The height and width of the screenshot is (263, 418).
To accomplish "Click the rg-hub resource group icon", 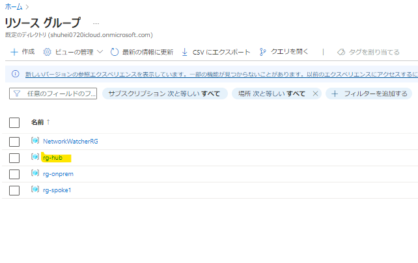I will 35,157.
